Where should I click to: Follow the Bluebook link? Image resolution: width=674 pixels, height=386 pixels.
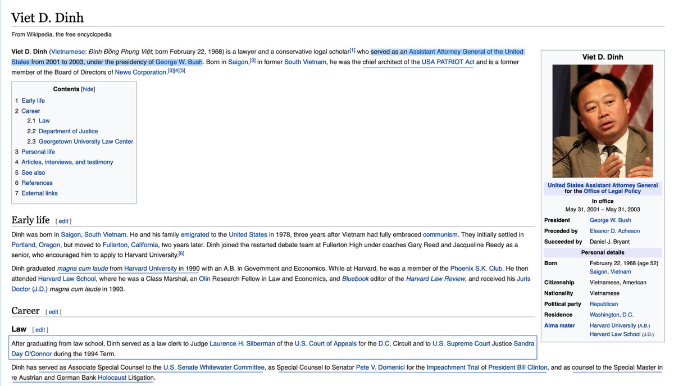tap(357, 279)
